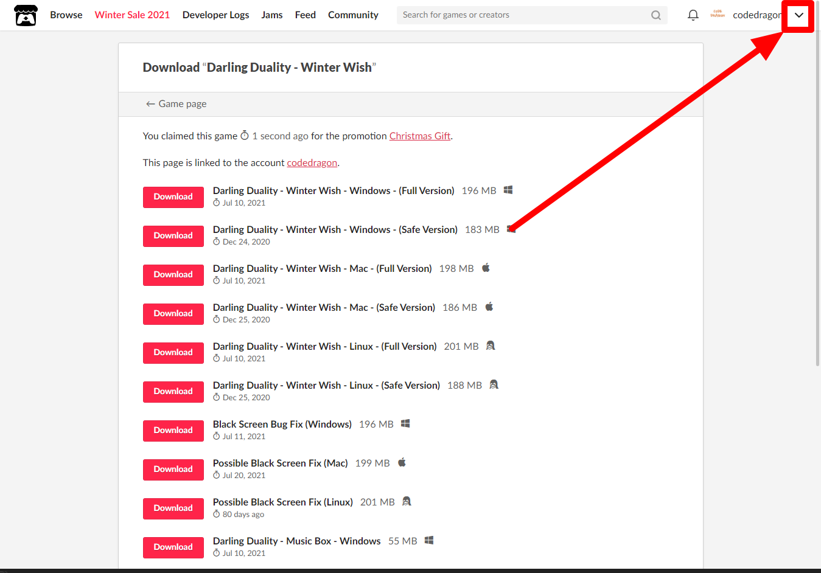Image resolution: width=821 pixels, height=573 pixels.
Task: Click the search magnifier icon
Action: click(x=655, y=15)
